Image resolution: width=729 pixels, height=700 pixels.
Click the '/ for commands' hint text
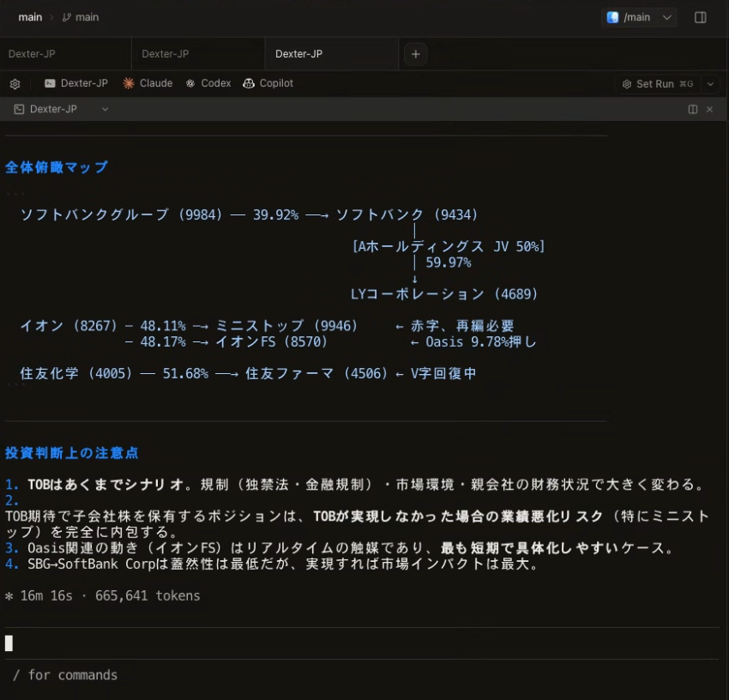(65, 675)
